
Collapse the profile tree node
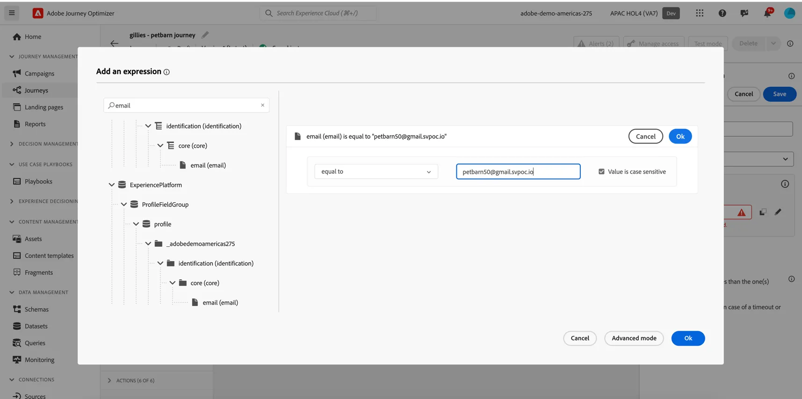click(136, 224)
